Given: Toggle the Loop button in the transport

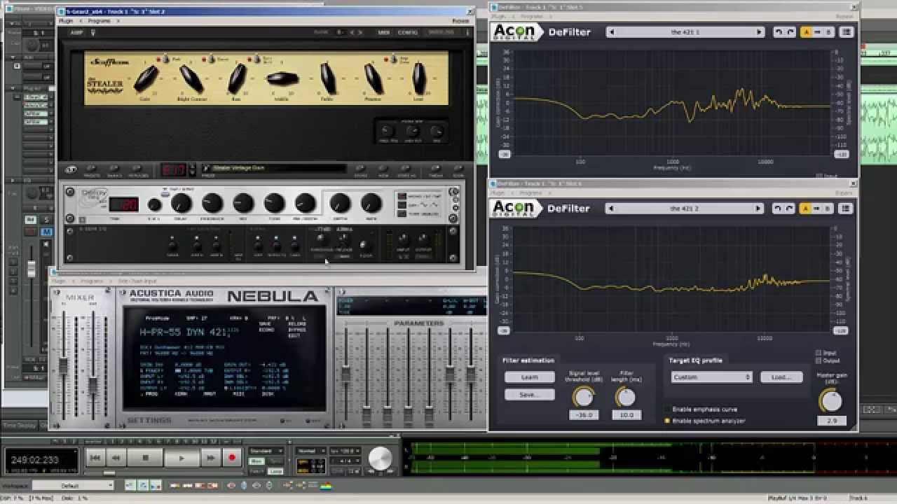Looking at the screenshot, I should [275, 471].
